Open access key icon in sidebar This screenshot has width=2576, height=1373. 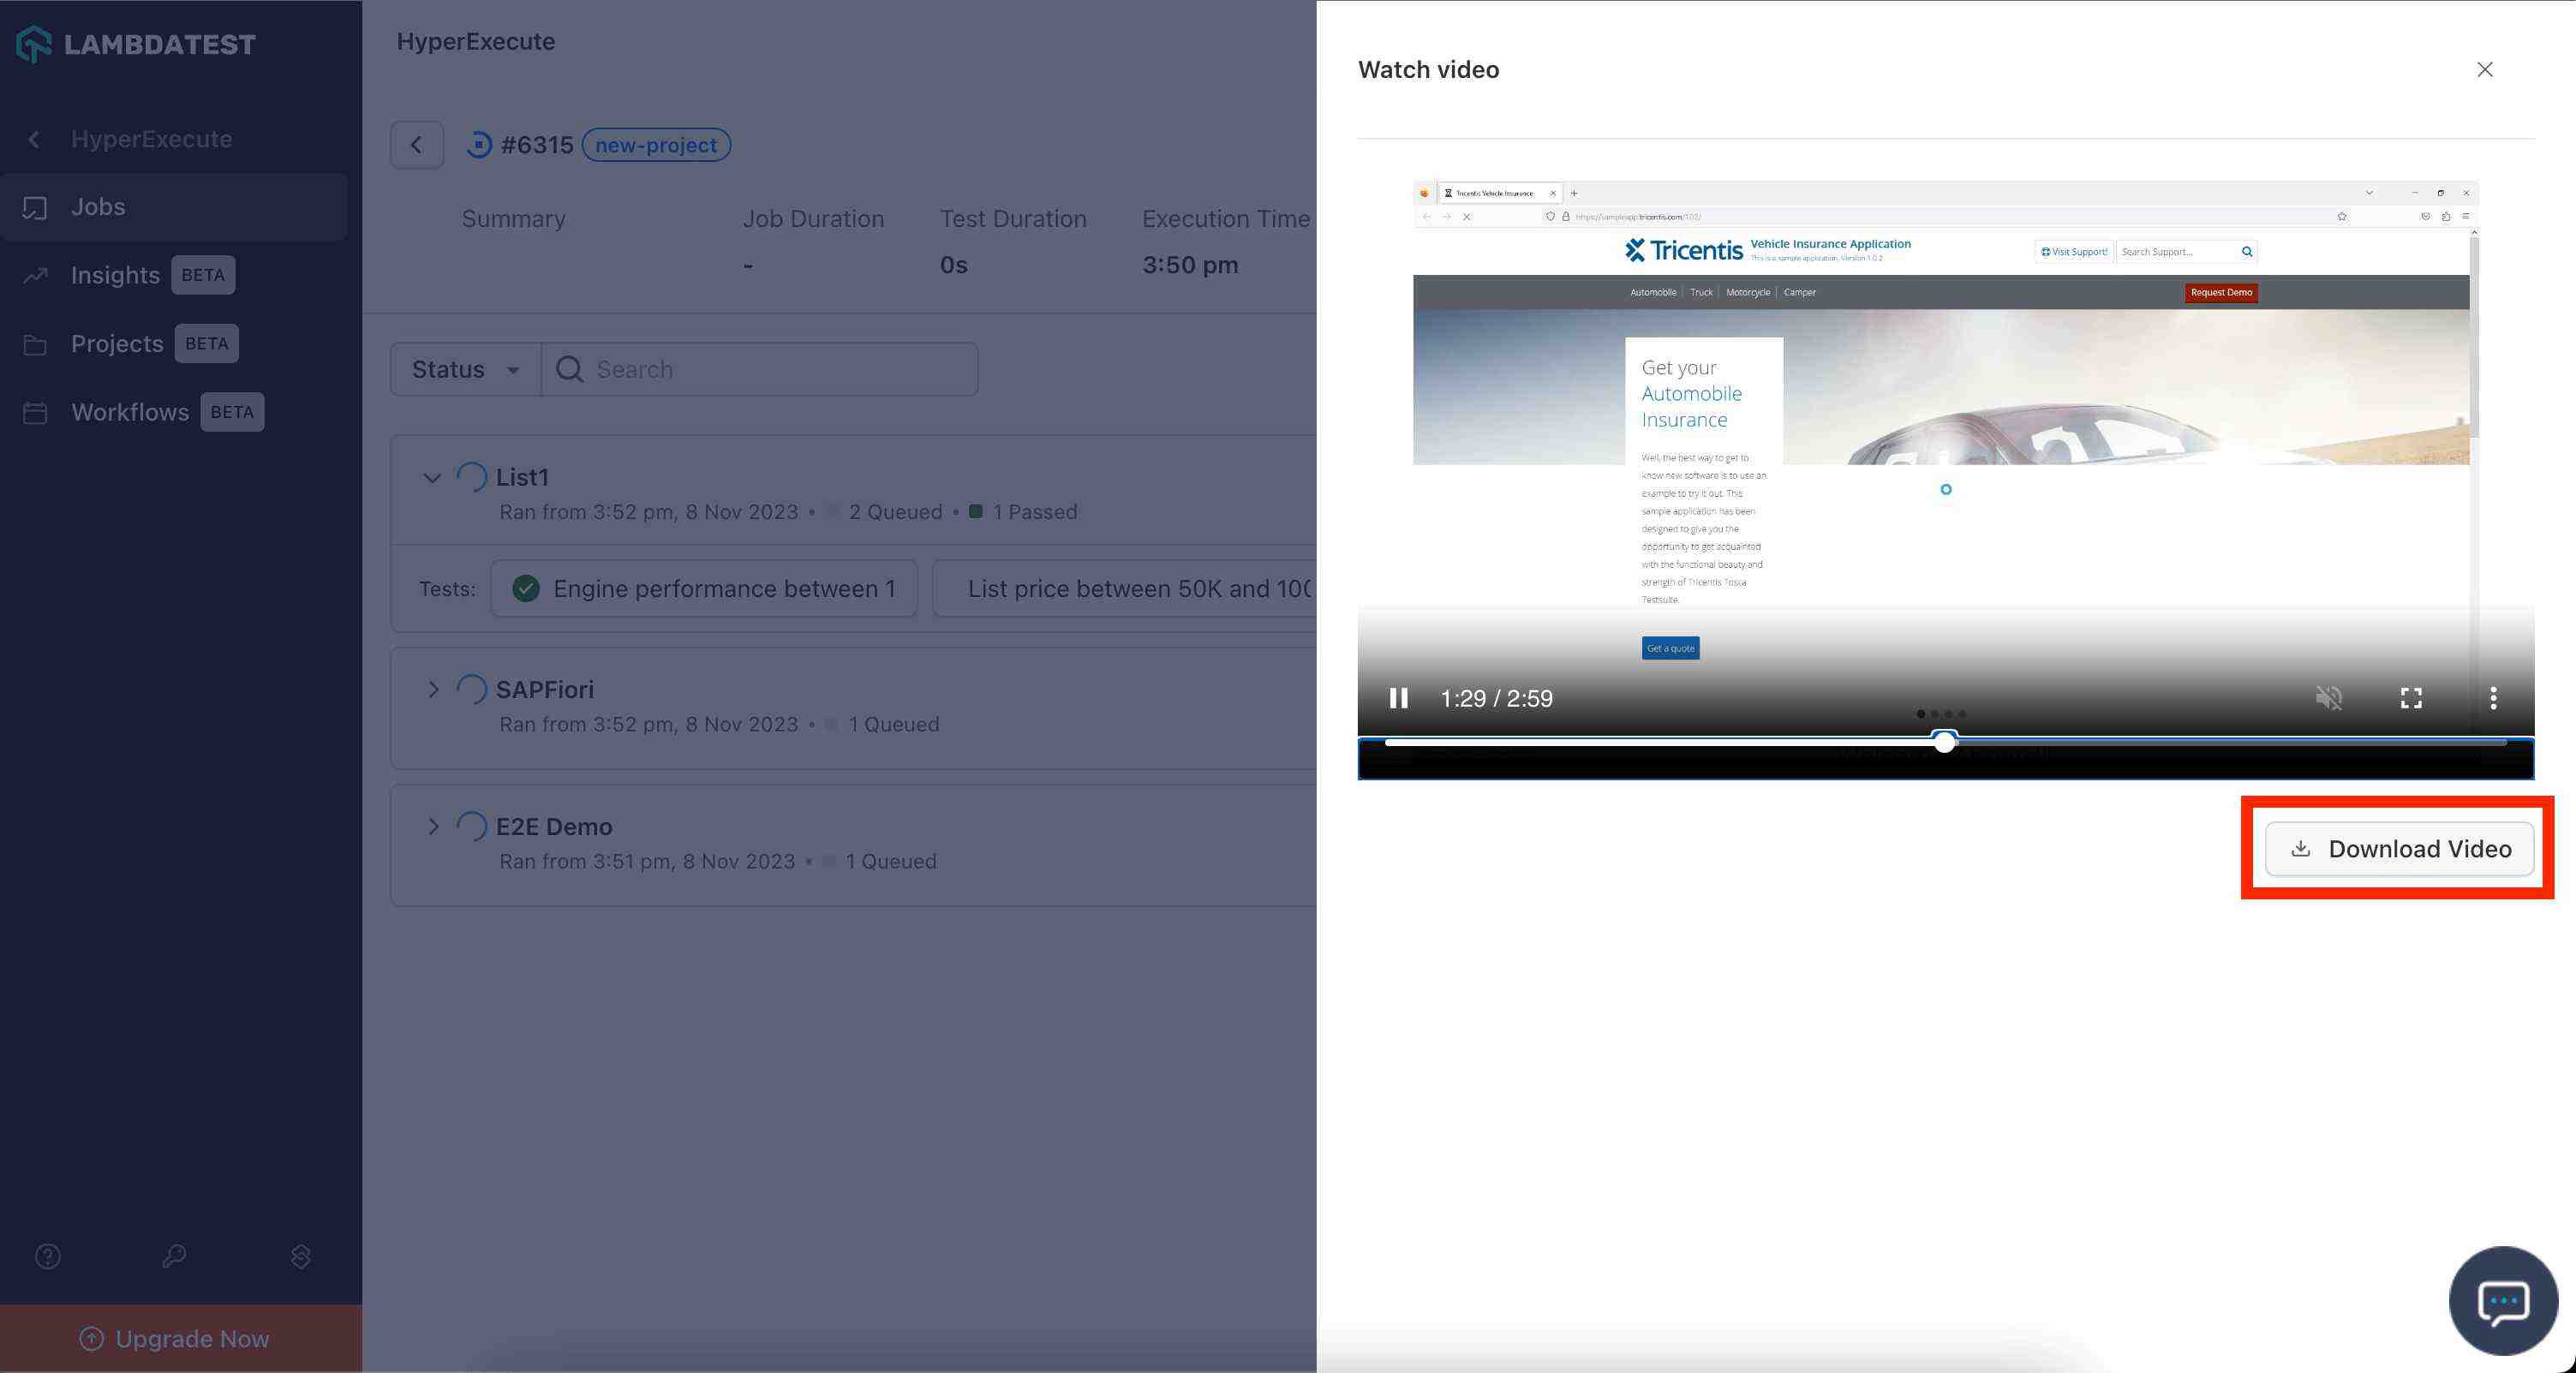(x=174, y=1256)
